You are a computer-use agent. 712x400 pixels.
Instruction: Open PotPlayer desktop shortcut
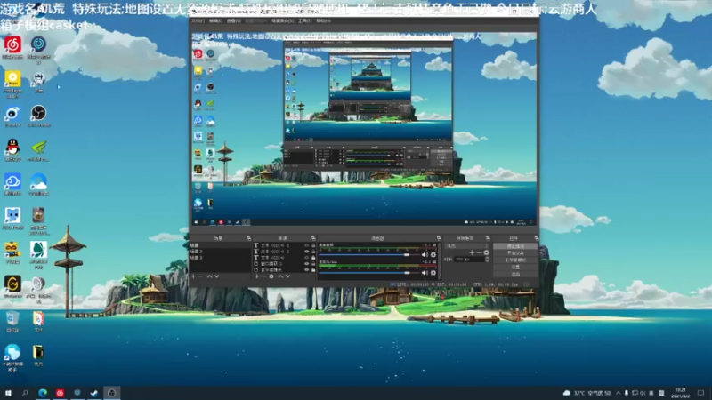[12, 84]
